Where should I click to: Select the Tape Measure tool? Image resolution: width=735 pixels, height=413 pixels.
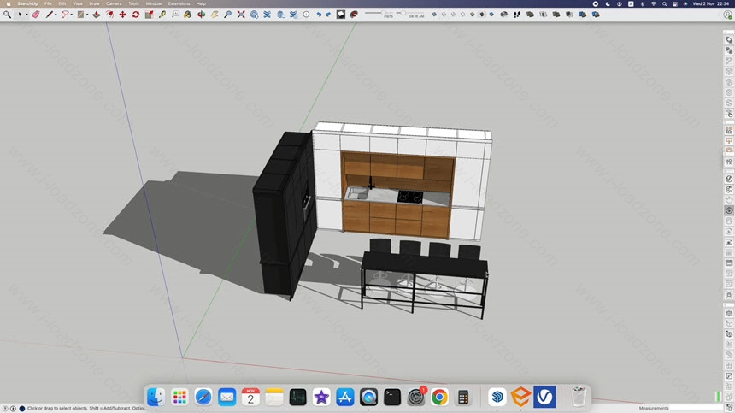(x=162, y=15)
